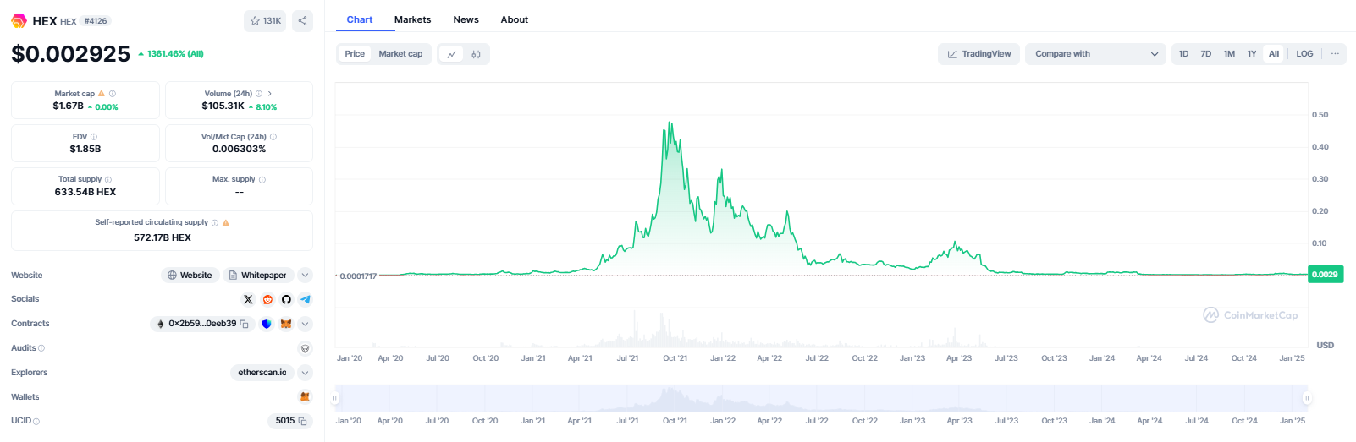Click info icon next to Market cap

point(113,94)
